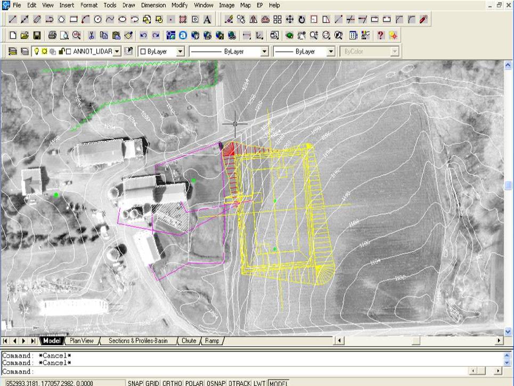Click the Save floppy disk icon
Image resolution: width=514 pixels, height=386 pixels.
tap(37, 36)
